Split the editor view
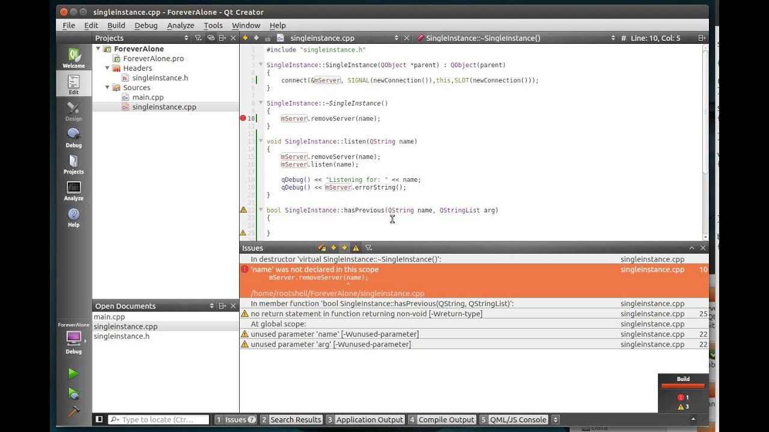This screenshot has height=432, width=769. [x=701, y=38]
